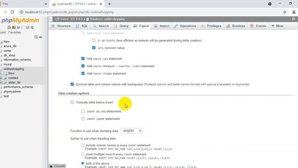Click the mysql database icon
The width and height of the screenshot is (298, 168).
[x=1, y=64]
